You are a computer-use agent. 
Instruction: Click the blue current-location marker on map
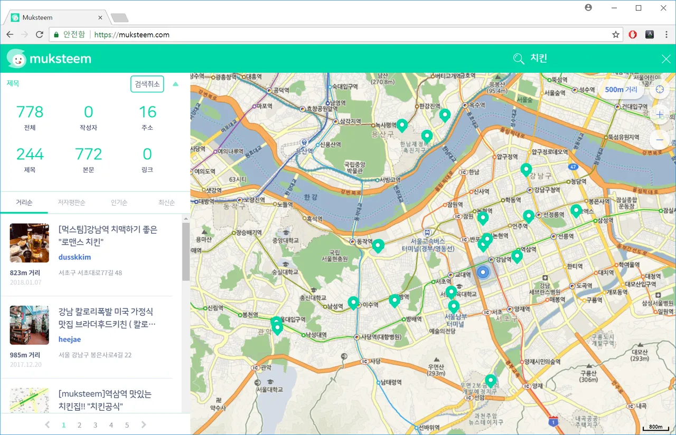pos(483,273)
